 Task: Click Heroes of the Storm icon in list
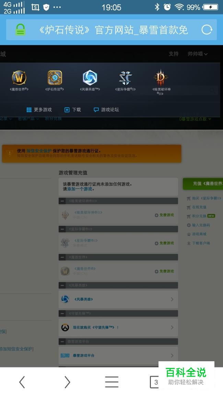tap(65, 299)
